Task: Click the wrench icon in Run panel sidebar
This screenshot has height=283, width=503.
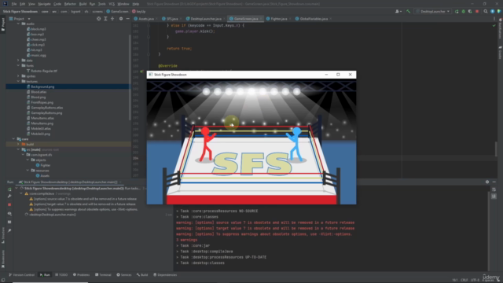Action: pos(9,196)
